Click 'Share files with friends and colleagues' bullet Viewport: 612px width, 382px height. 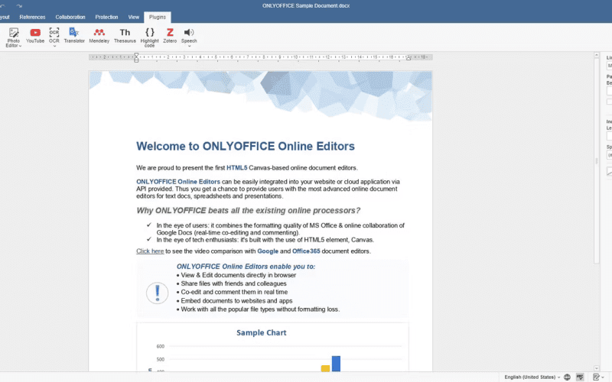click(x=233, y=283)
